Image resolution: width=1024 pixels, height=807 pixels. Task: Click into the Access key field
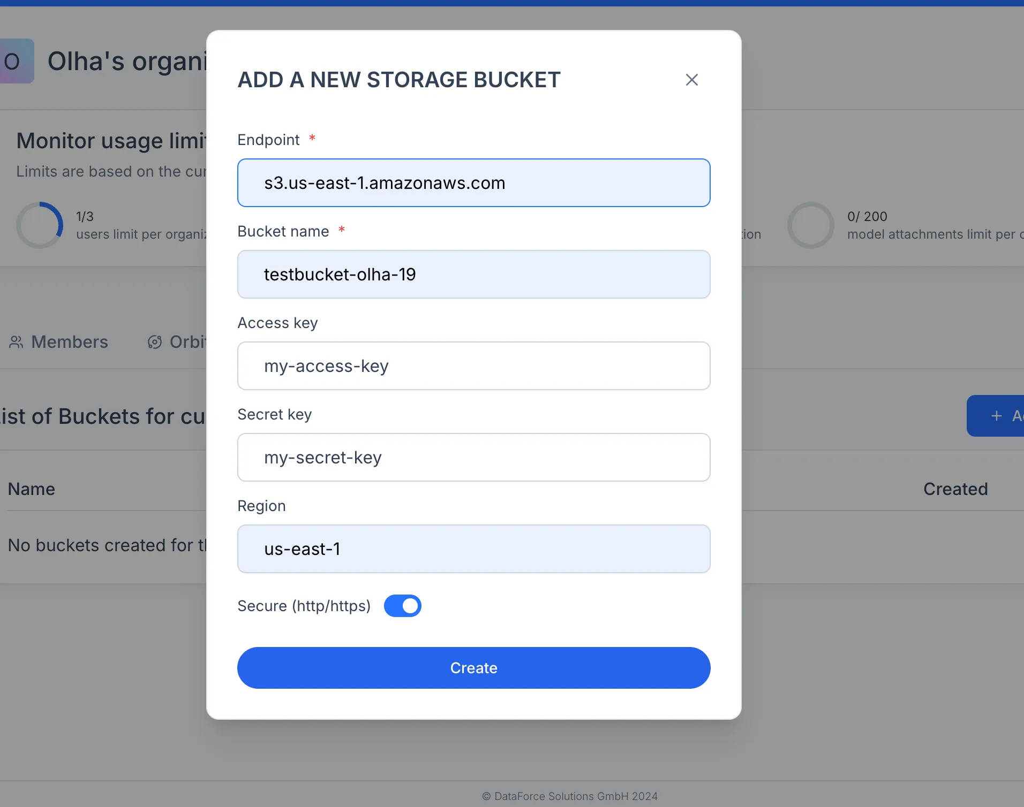pyautogui.click(x=474, y=366)
